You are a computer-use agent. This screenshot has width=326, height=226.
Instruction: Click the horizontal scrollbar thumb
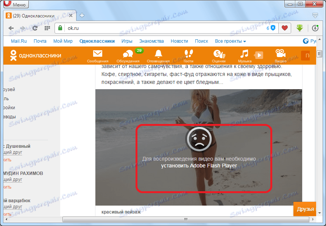(x=186, y=219)
